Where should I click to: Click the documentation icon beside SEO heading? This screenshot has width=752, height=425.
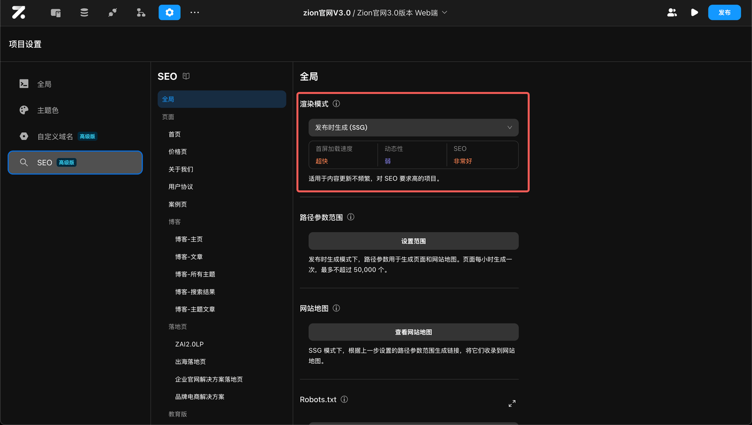pyautogui.click(x=185, y=76)
